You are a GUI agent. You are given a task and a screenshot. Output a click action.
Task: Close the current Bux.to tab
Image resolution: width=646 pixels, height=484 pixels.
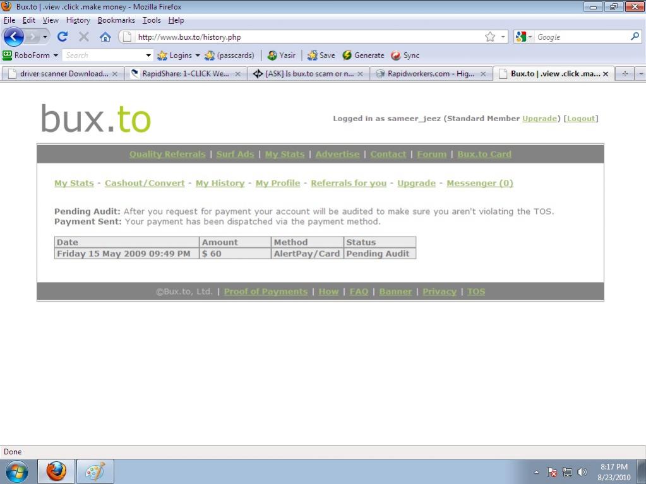[606, 74]
